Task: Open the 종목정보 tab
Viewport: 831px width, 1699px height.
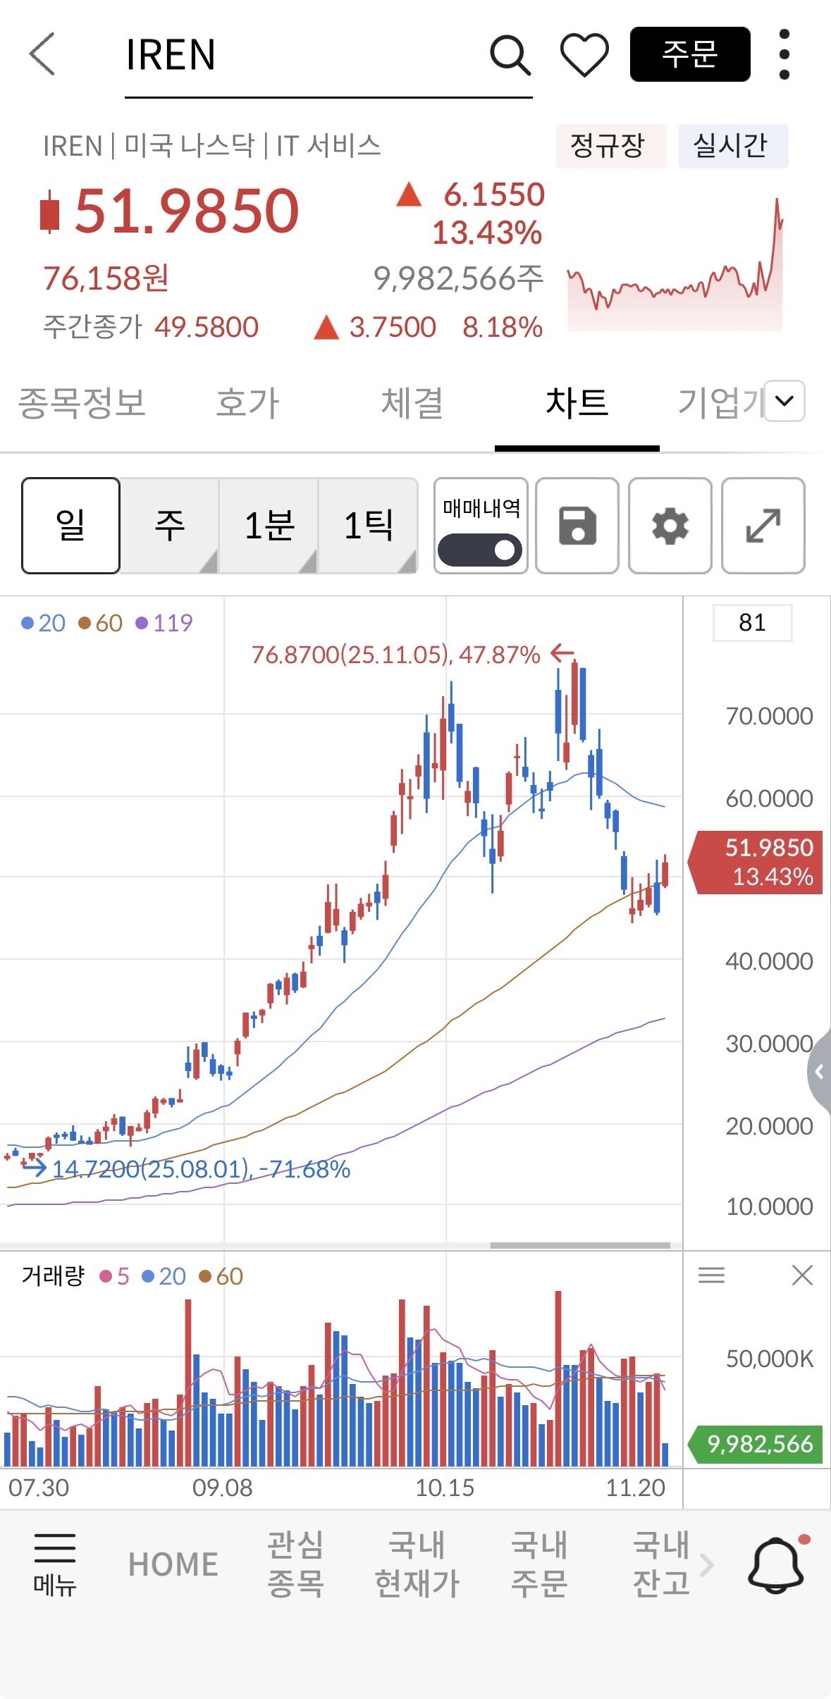Action: (82, 403)
